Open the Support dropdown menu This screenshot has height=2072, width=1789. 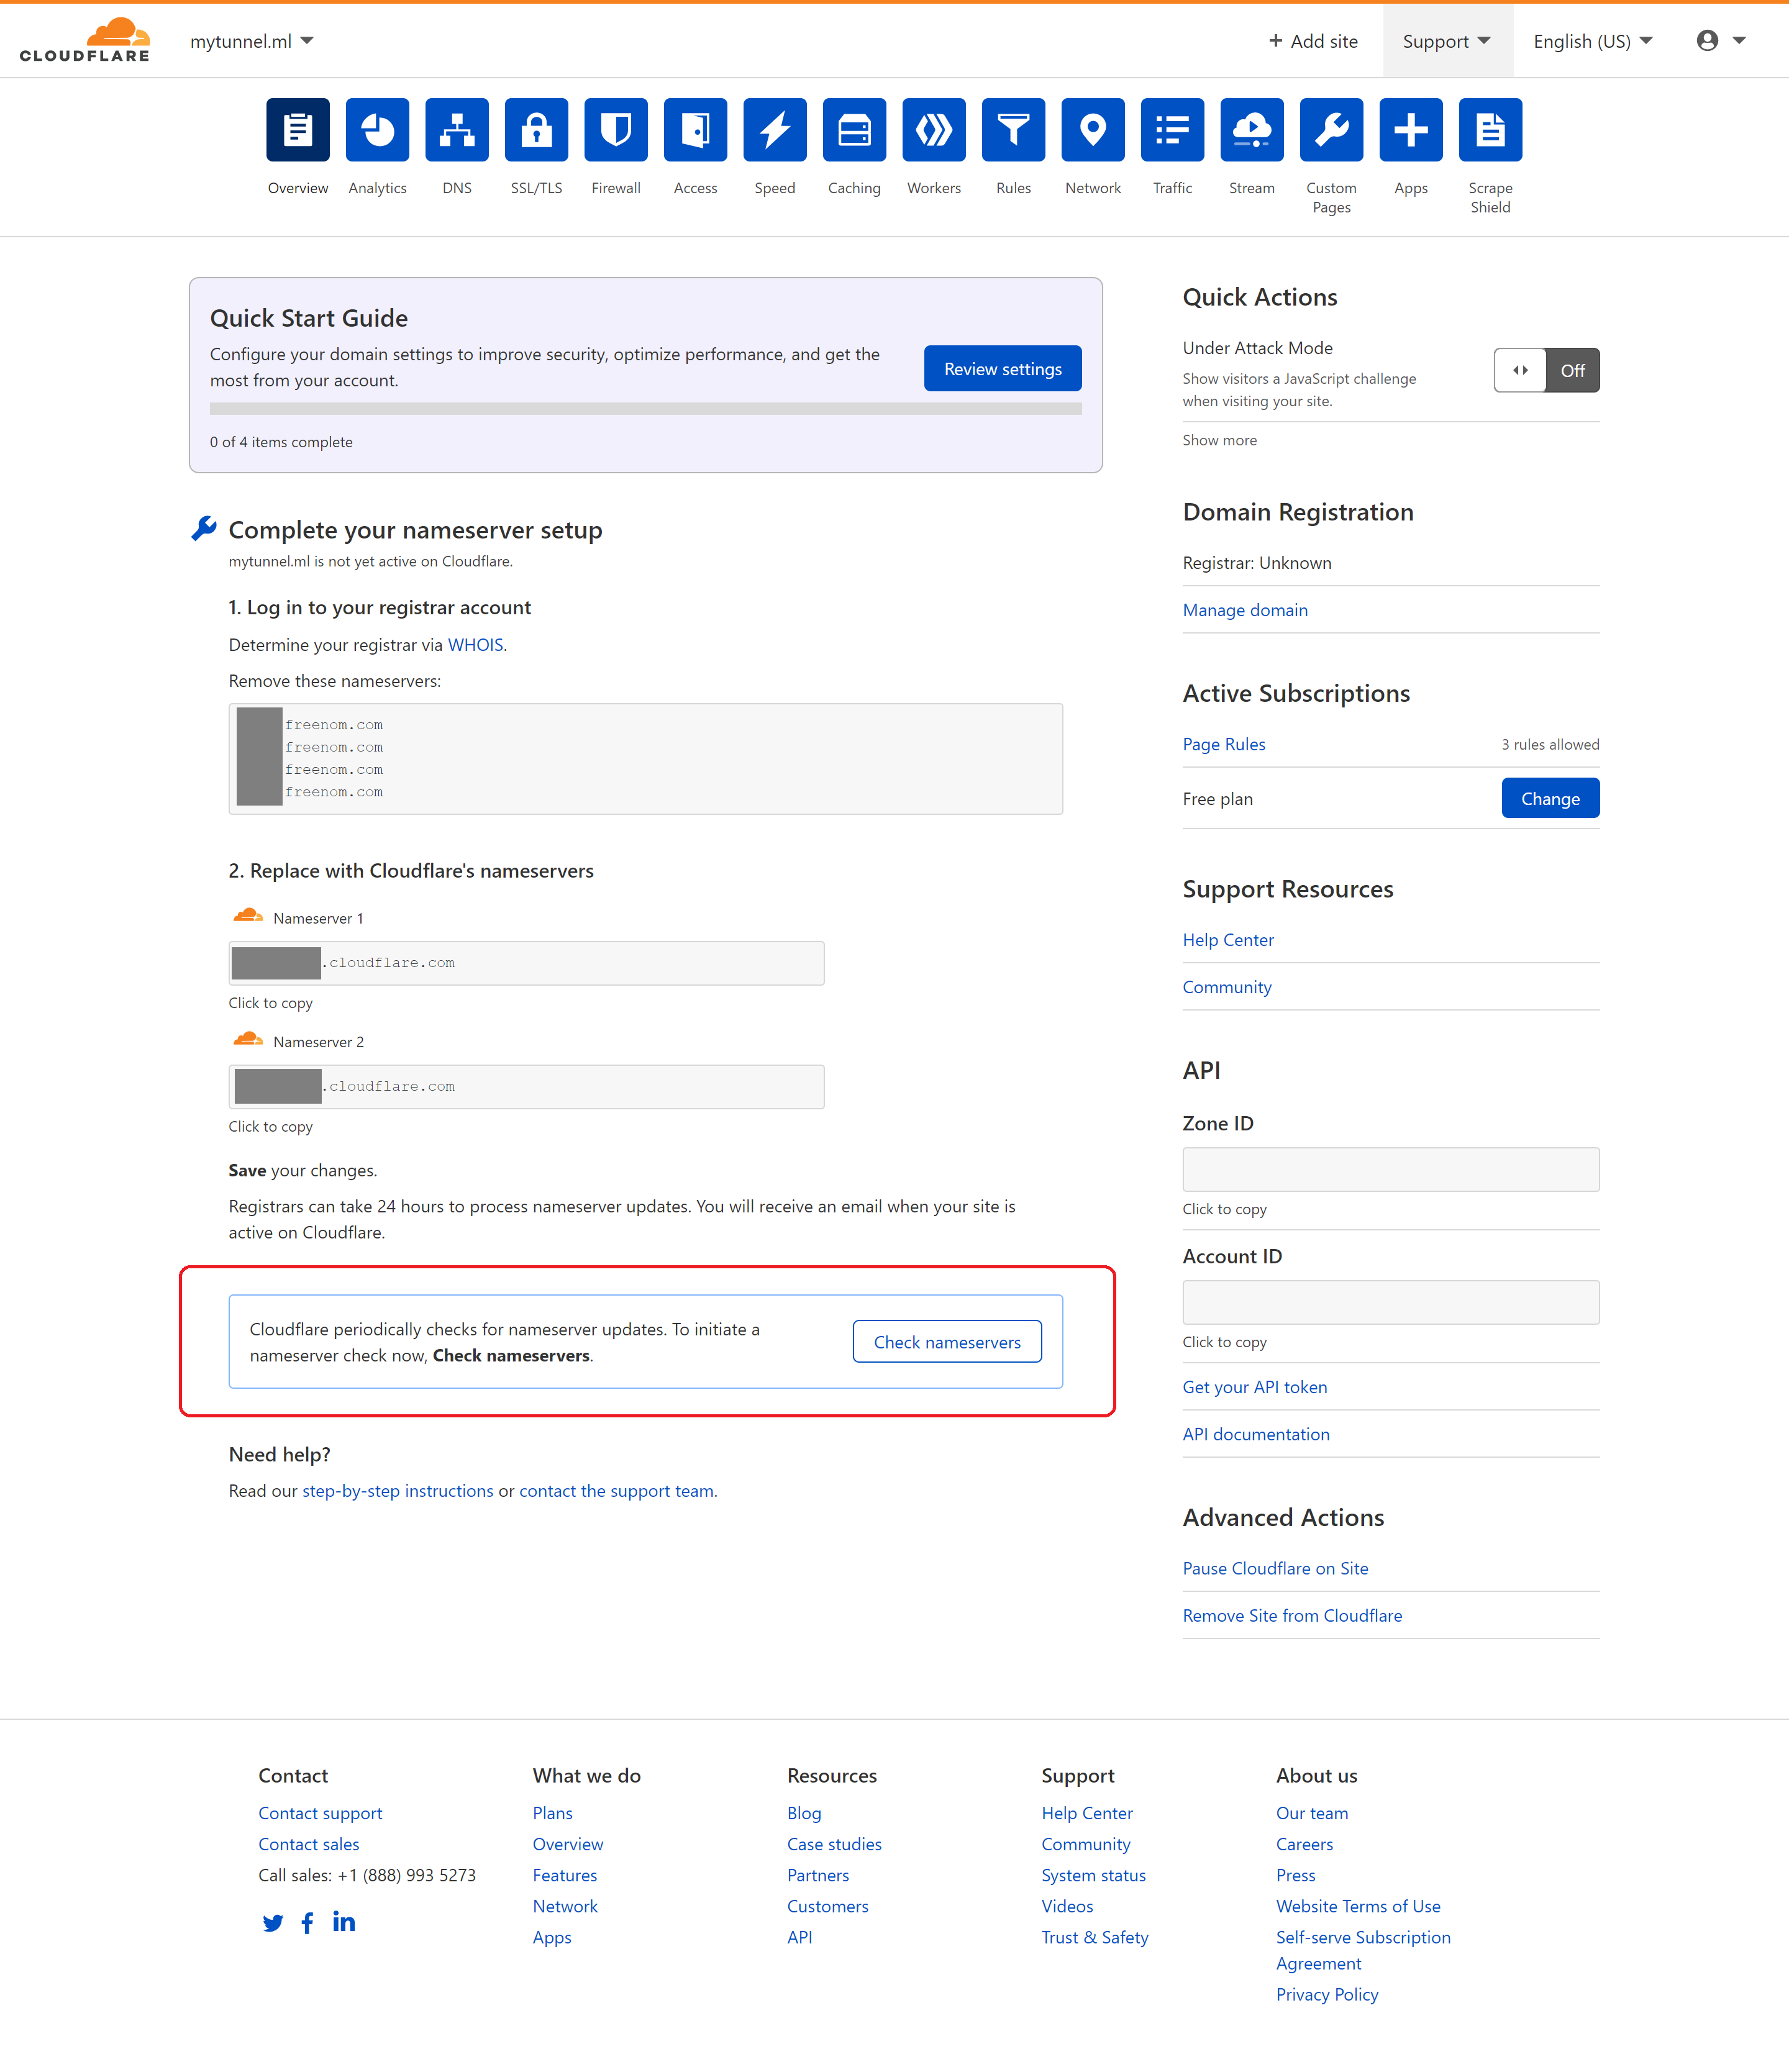[x=1447, y=41]
